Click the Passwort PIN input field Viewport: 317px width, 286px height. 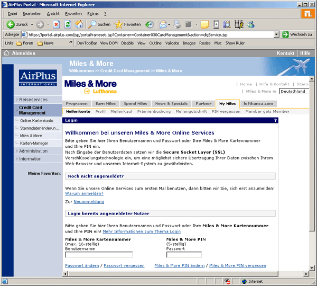coord(184,255)
